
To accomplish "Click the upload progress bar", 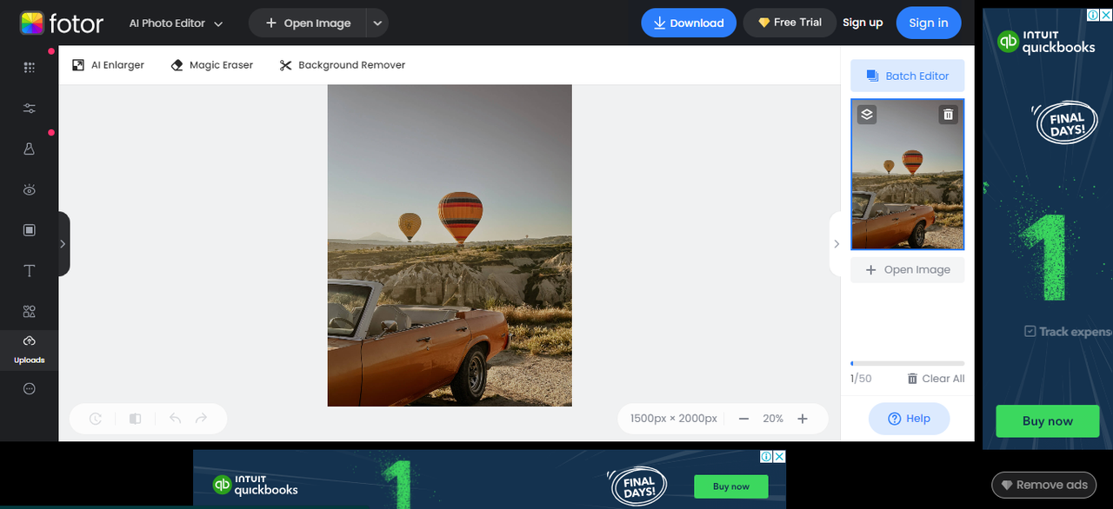I will tap(908, 363).
